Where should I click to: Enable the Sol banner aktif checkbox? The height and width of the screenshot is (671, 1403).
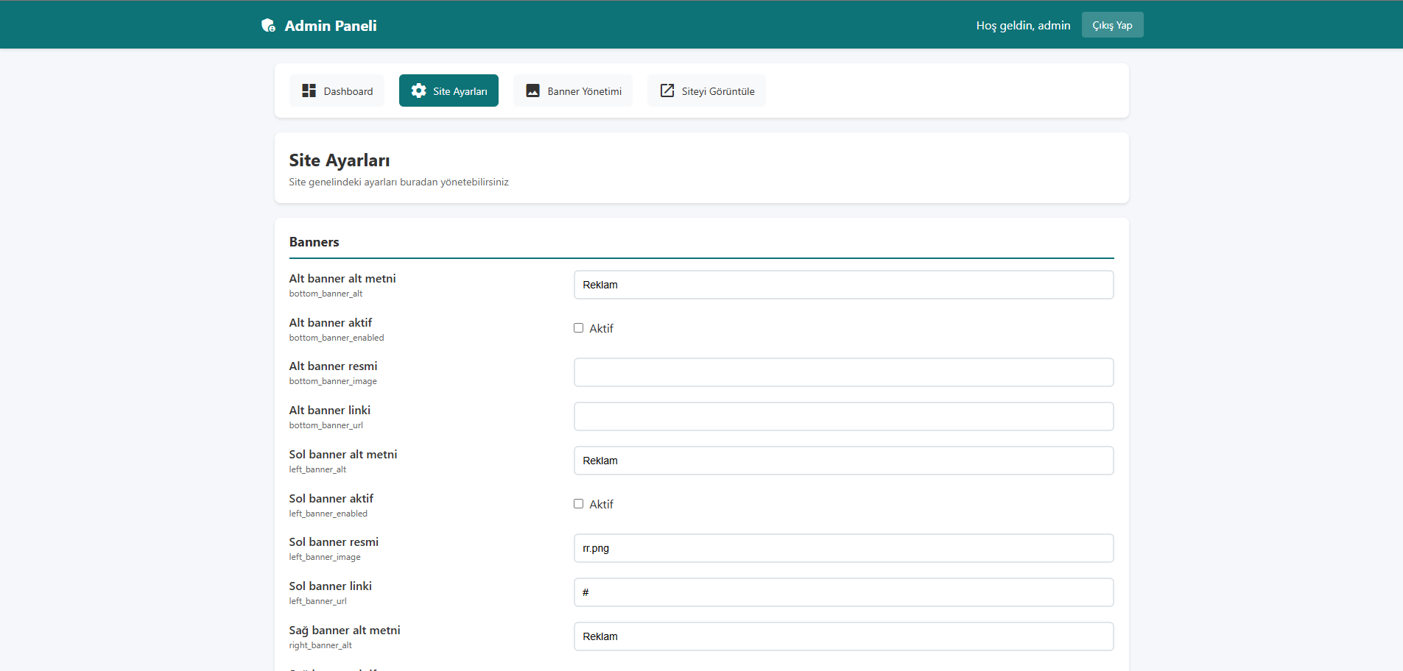click(578, 504)
